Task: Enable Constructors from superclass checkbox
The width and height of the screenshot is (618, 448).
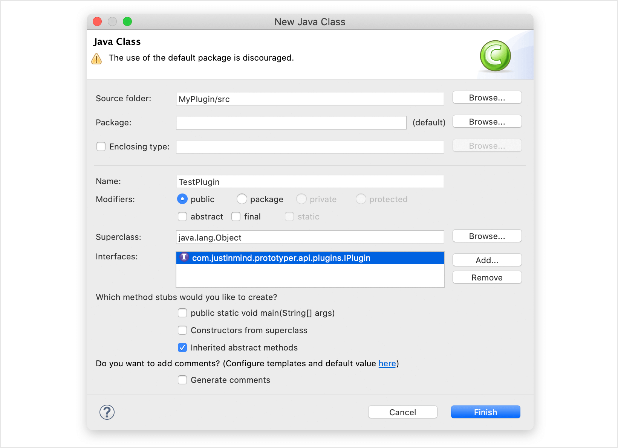Action: [x=182, y=330]
